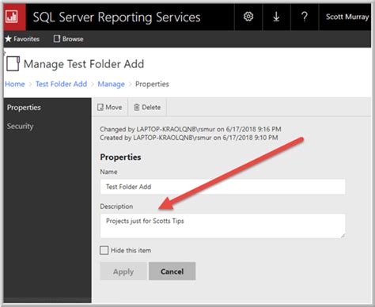This screenshot has height=307, width=375.
Task: Click the Apply button
Action: (123, 271)
